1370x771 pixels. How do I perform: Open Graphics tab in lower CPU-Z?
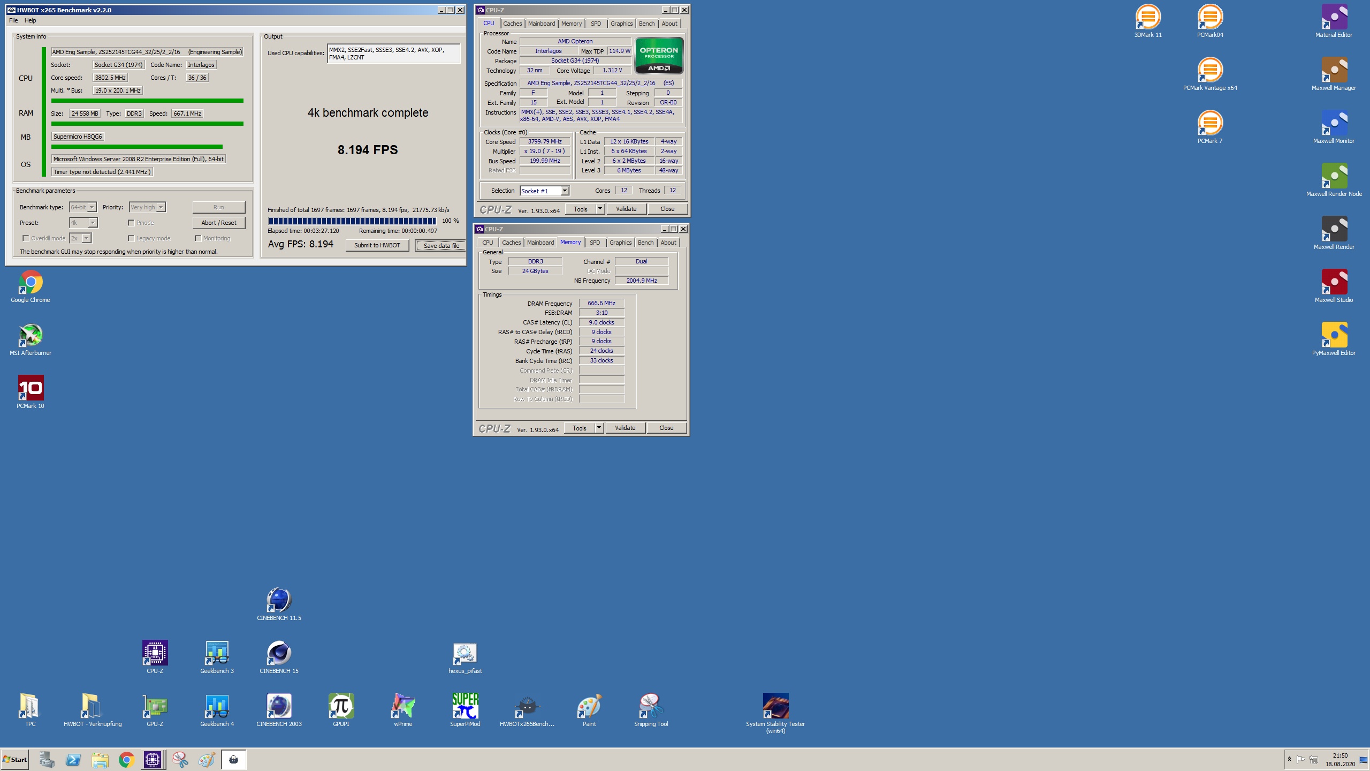pos(620,243)
